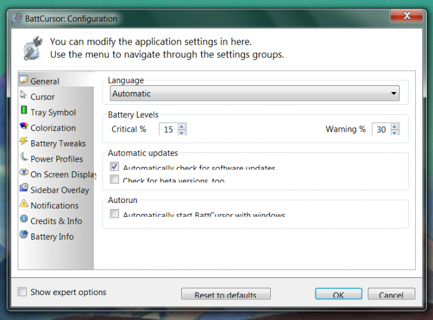Click the Warning % number field

point(382,129)
